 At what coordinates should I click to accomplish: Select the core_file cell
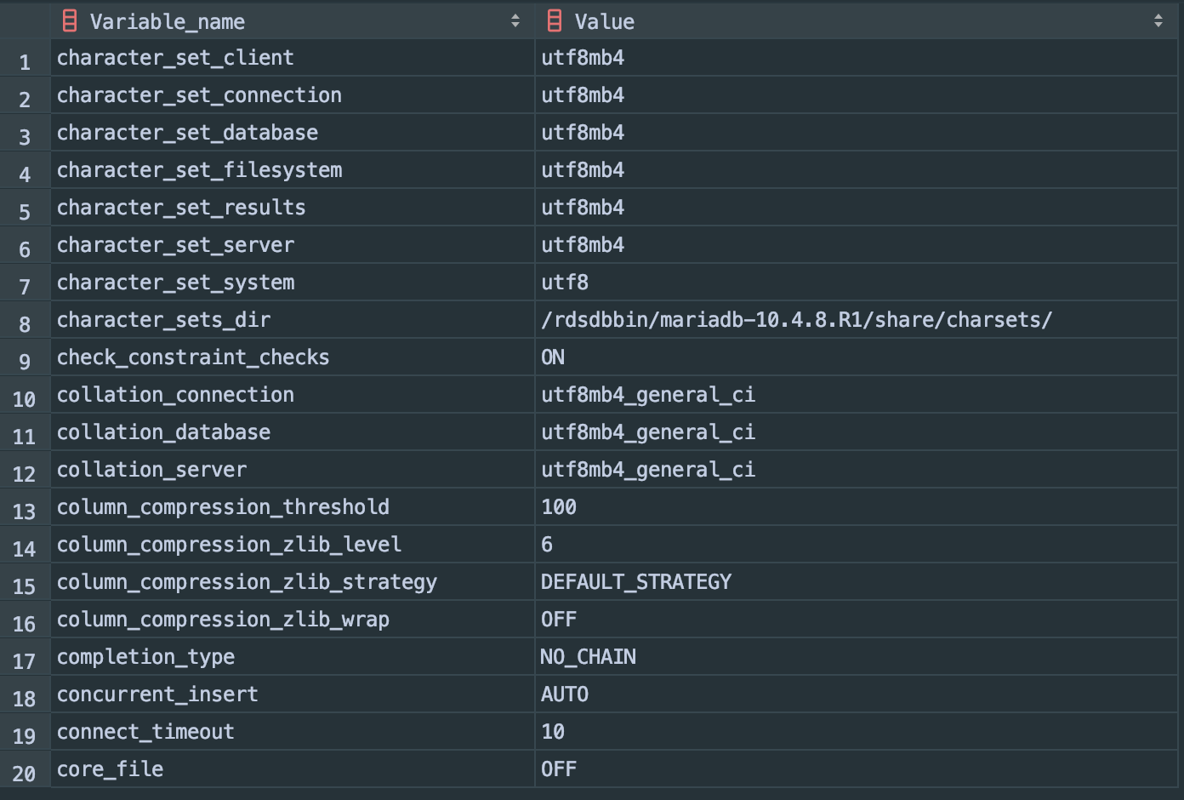pos(293,769)
